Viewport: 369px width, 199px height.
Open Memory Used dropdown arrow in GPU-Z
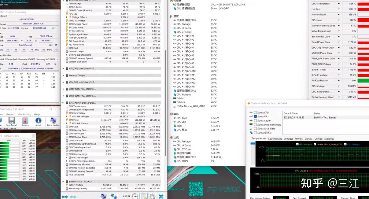(339, 15)
